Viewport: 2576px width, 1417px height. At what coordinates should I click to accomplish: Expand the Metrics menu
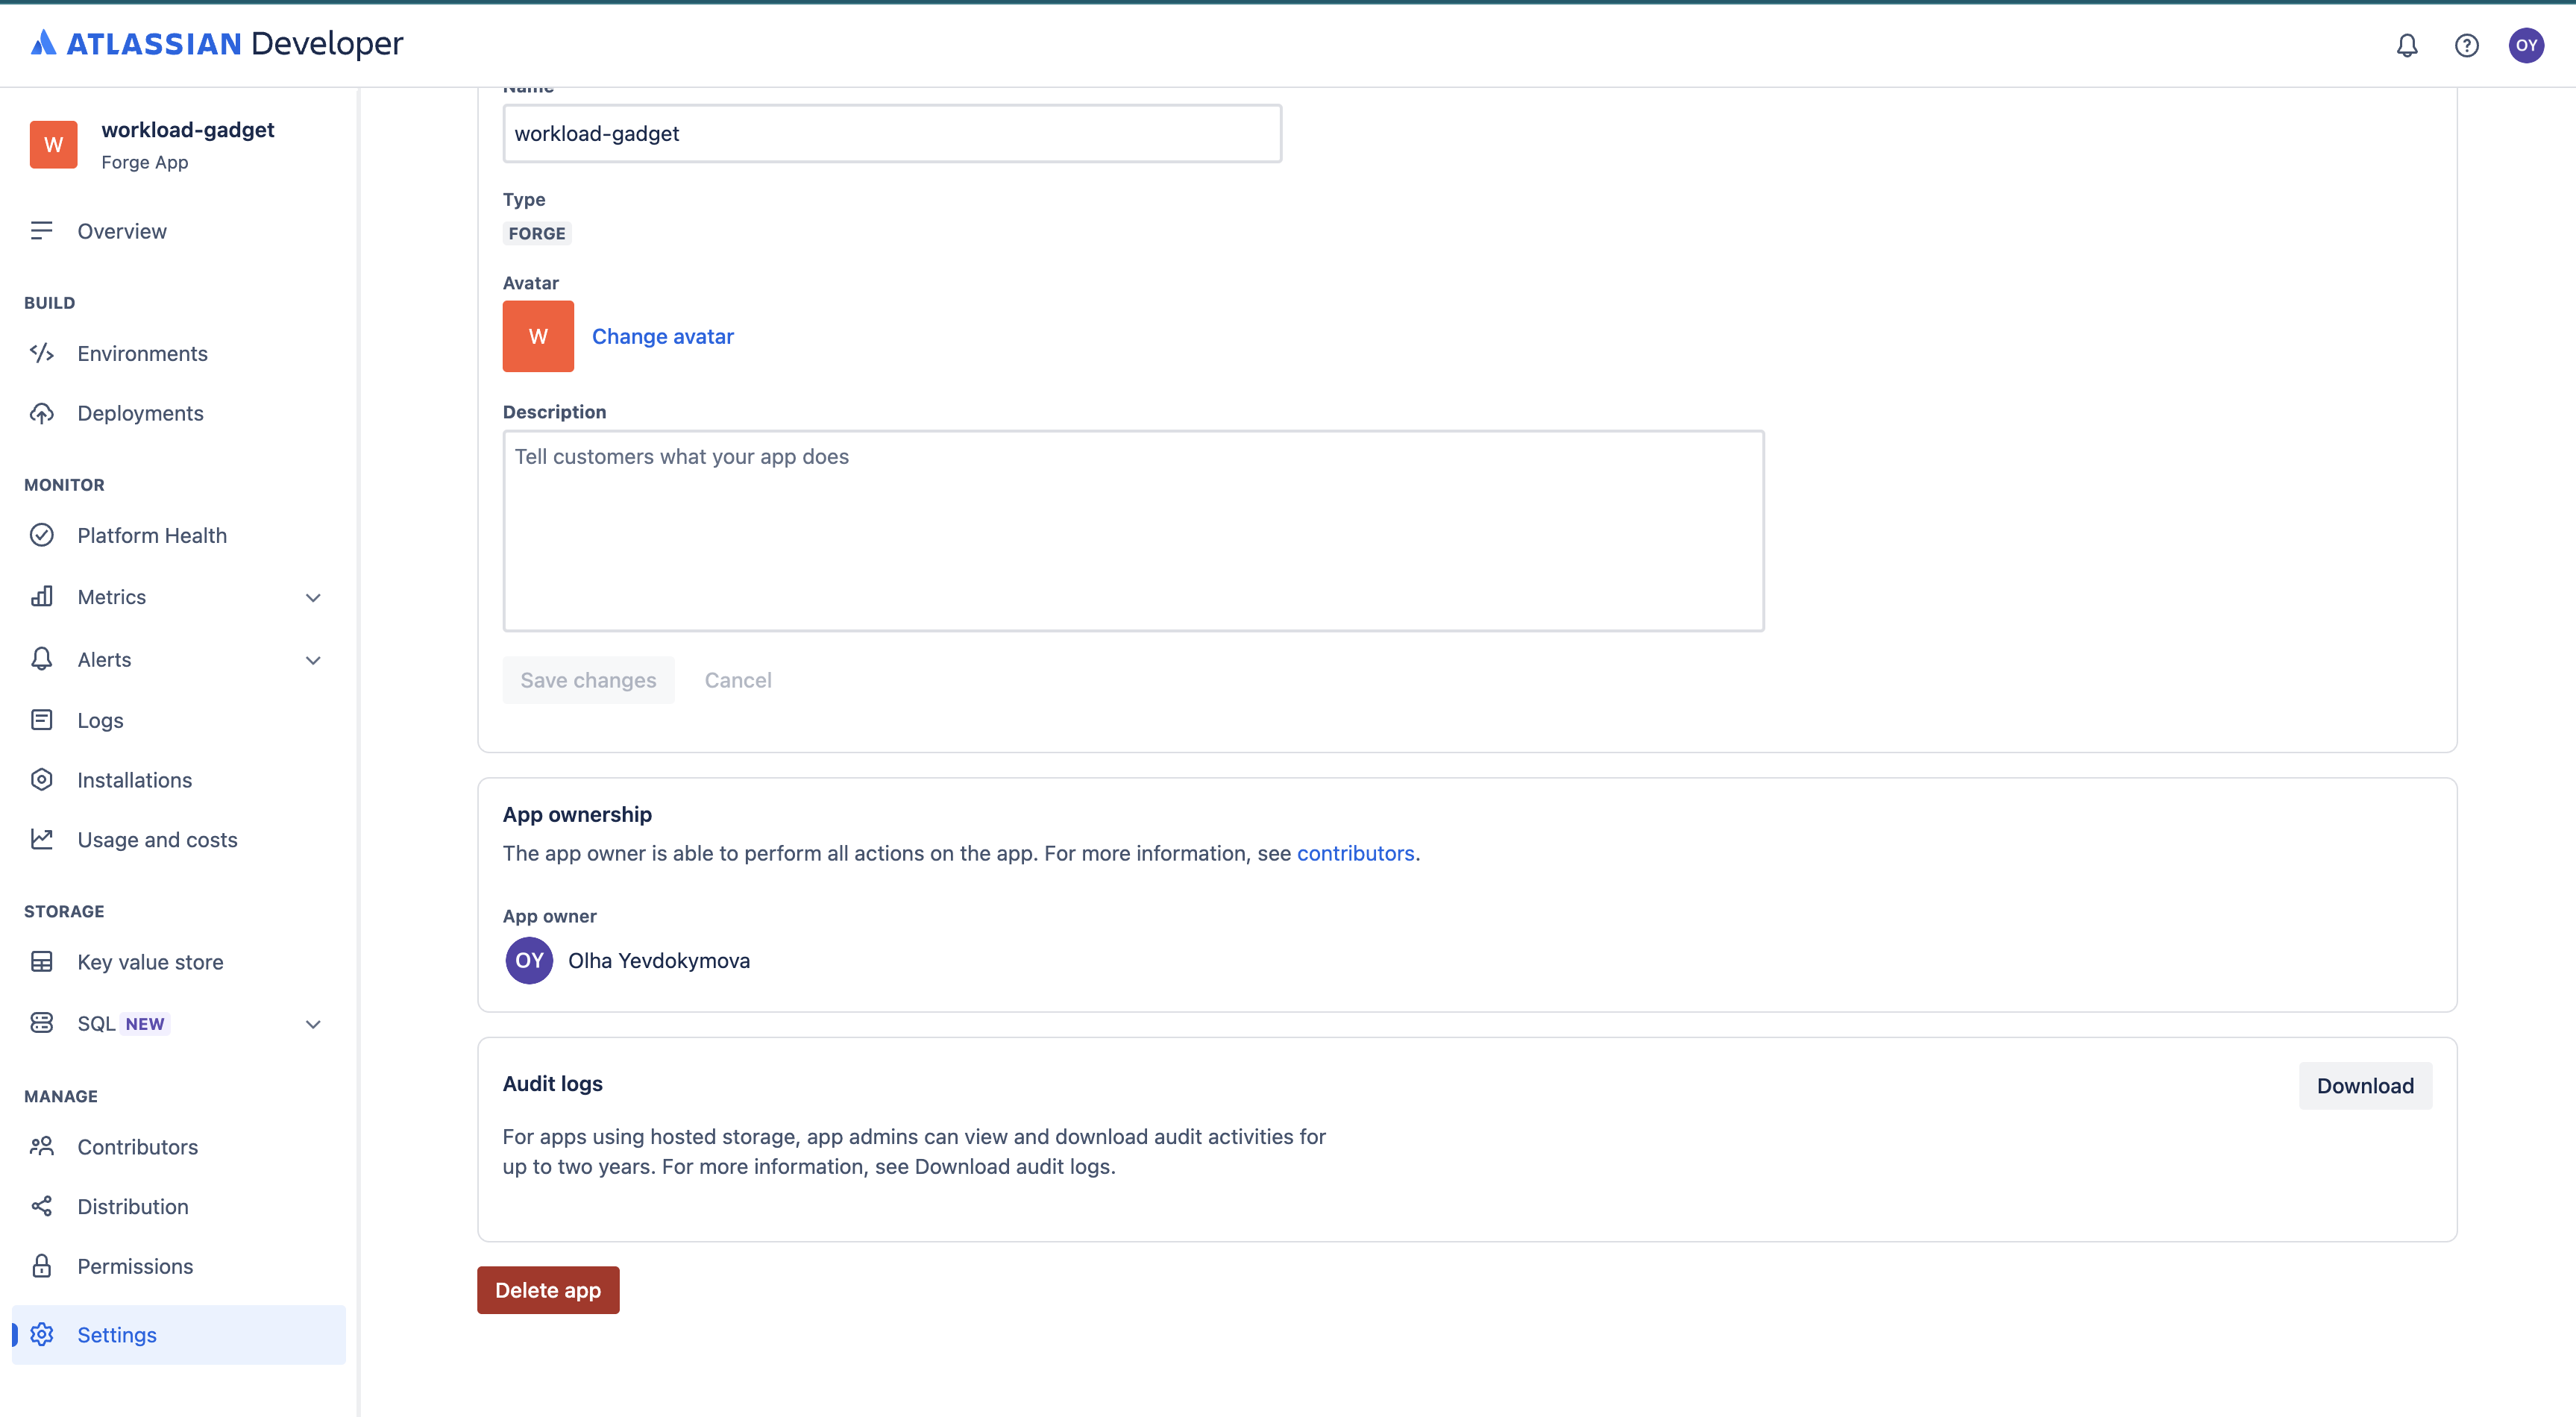coord(313,597)
